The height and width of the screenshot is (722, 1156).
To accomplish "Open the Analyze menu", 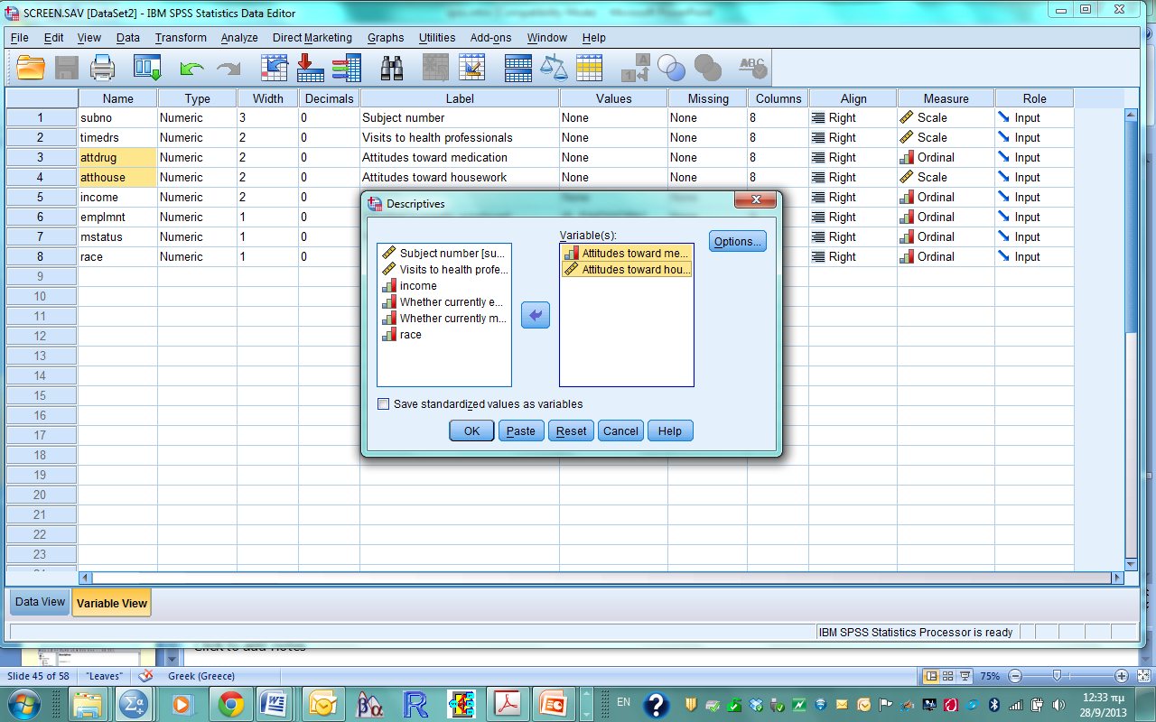I will pos(239,38).
